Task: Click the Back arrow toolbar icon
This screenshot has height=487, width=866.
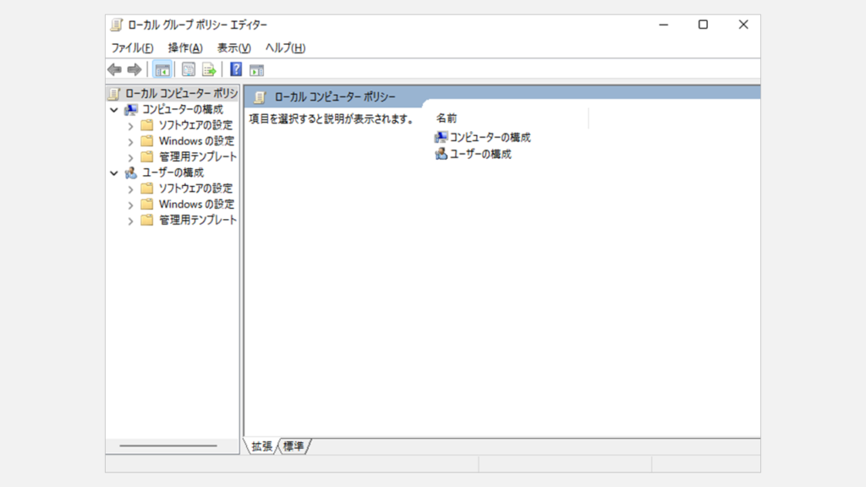Action: 114,69
